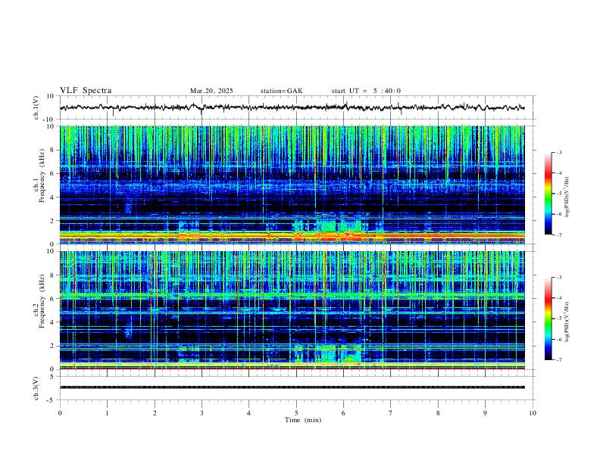Click the ch.3 flat signal trace
Viewport: 600px width, 463px height.
coord(292,387)
